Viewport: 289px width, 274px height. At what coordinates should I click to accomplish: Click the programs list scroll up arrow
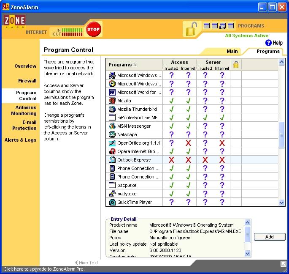(281, 62)
